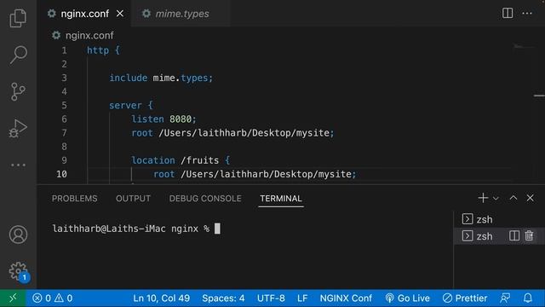Open the Accounts menu icon

18,235
